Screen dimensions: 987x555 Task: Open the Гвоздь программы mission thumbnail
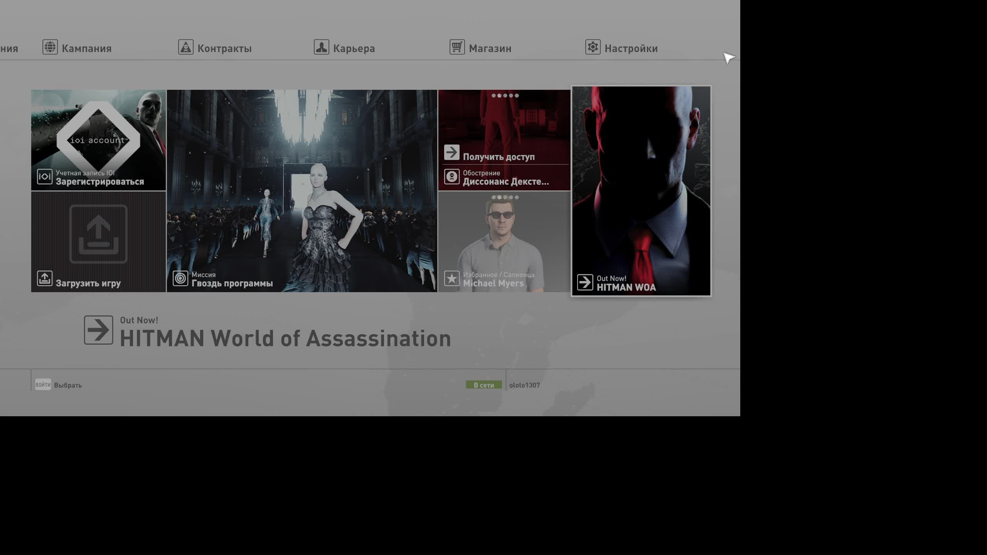pyautogui.click(x=302, y=191)
